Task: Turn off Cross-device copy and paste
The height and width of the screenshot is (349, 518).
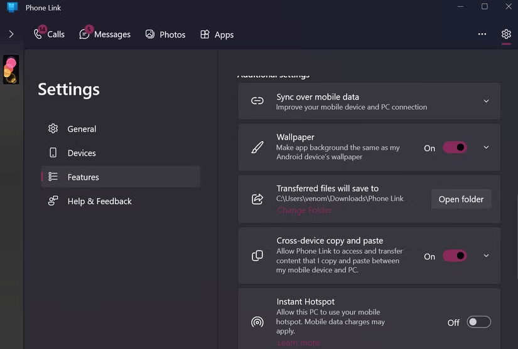Action: pos(455,256)
